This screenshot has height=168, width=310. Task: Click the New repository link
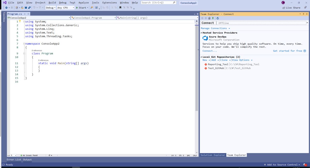coord(205,60)
